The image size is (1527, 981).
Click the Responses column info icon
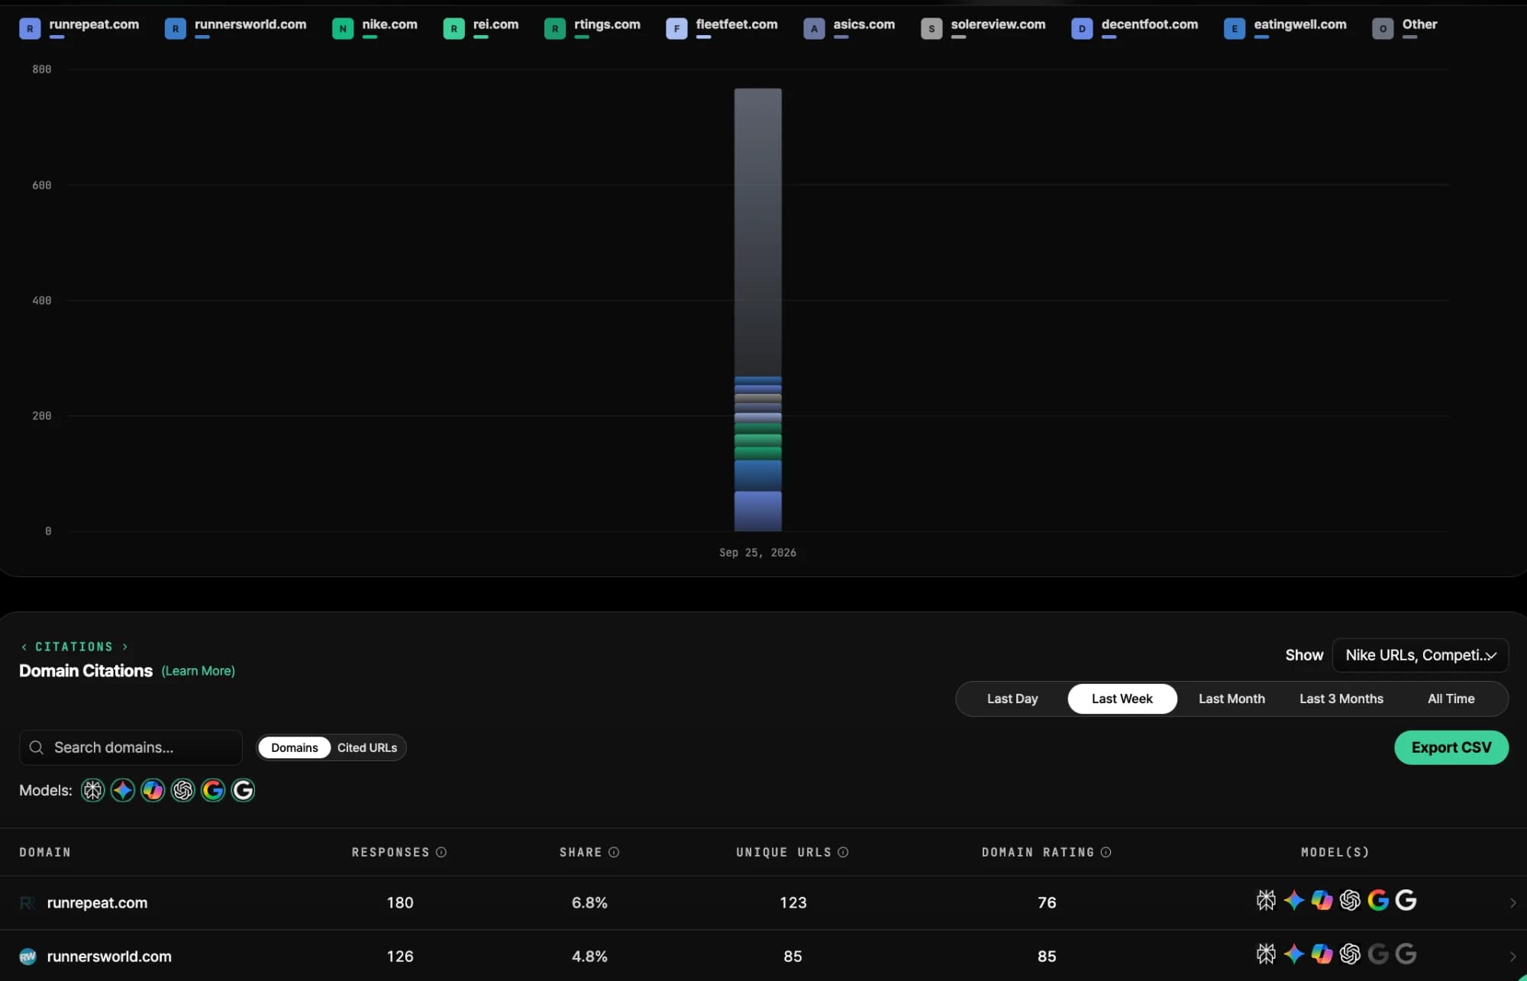(441, 852)
